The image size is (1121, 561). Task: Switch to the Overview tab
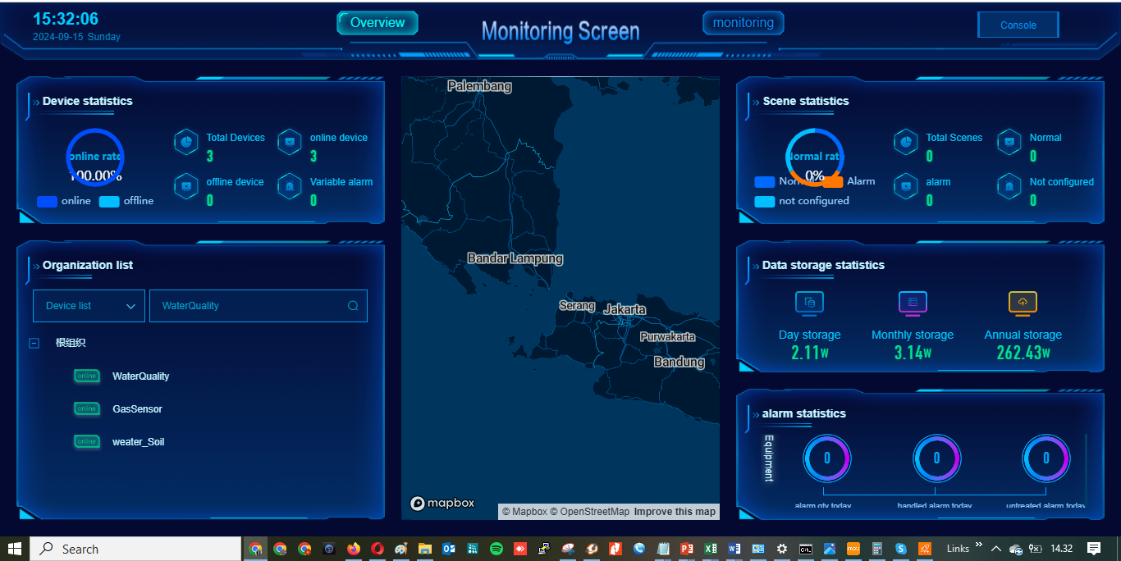(x=377, y=23)
